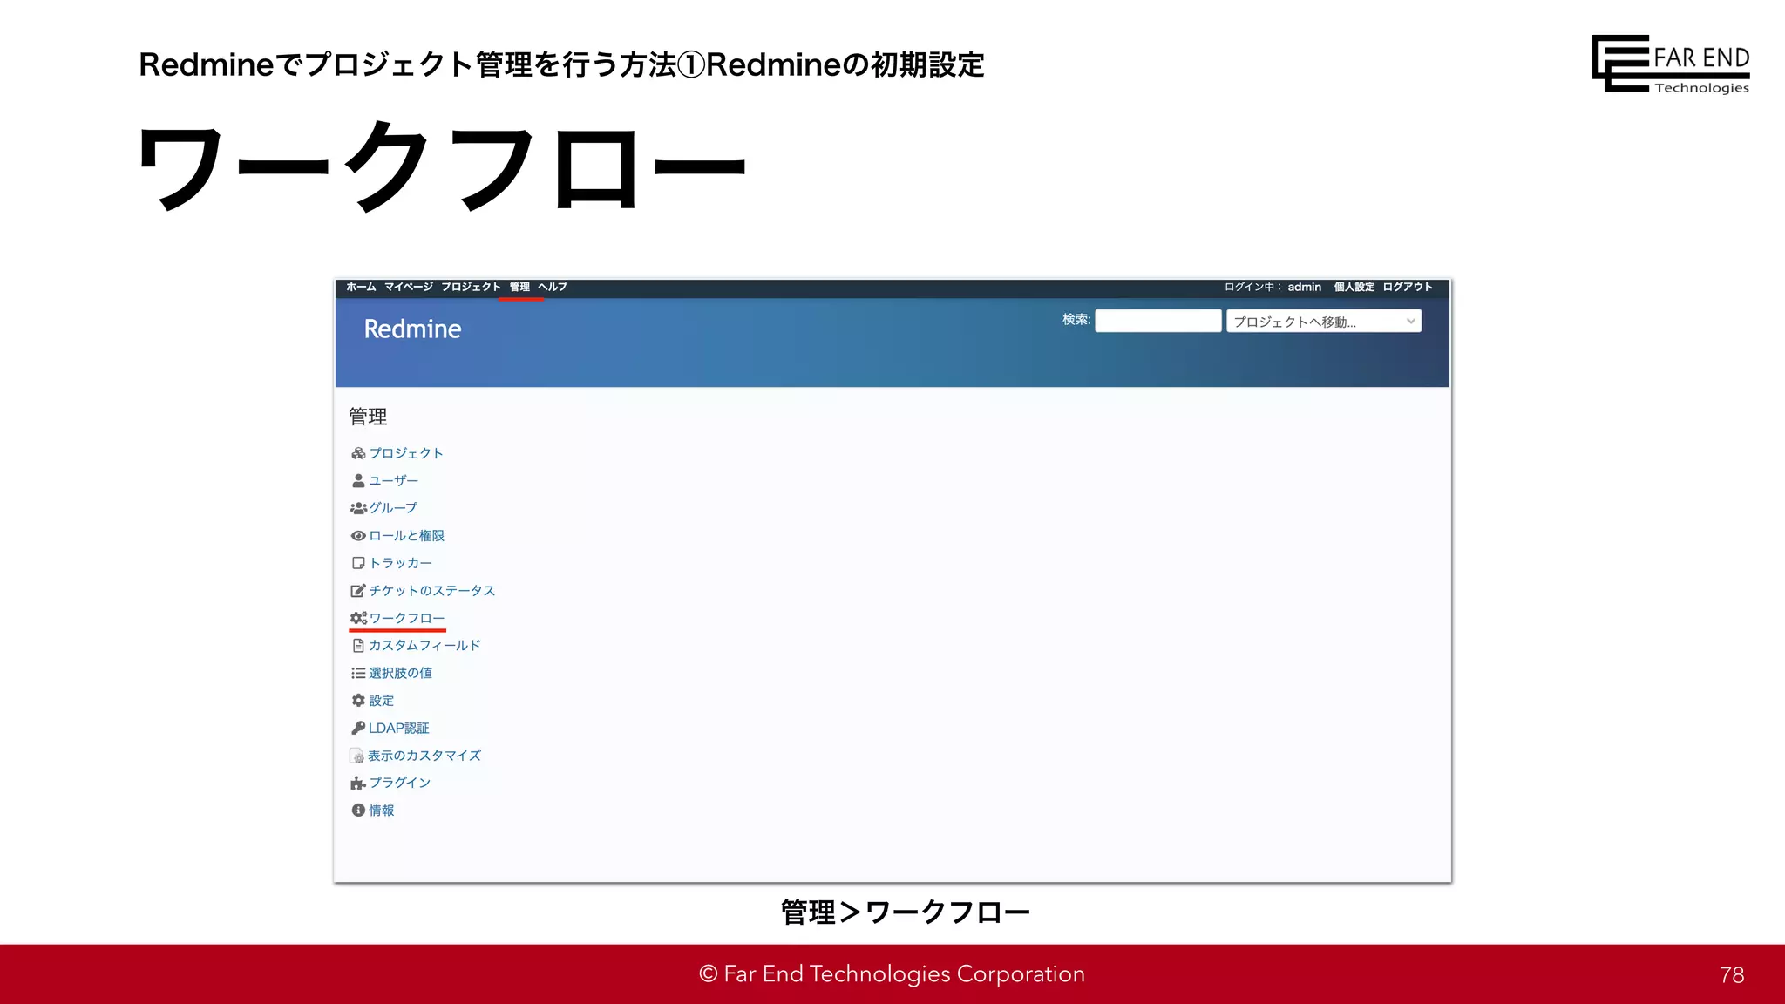This screenshot has height=1004, width=1785.
Task: Click the list icon beside 選択肢の値
Action: pos(358,673)
